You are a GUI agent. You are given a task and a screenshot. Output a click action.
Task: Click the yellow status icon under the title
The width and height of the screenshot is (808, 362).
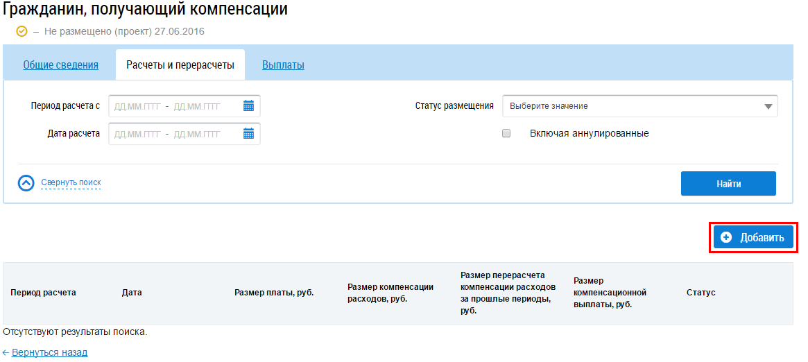click(22, 31)
